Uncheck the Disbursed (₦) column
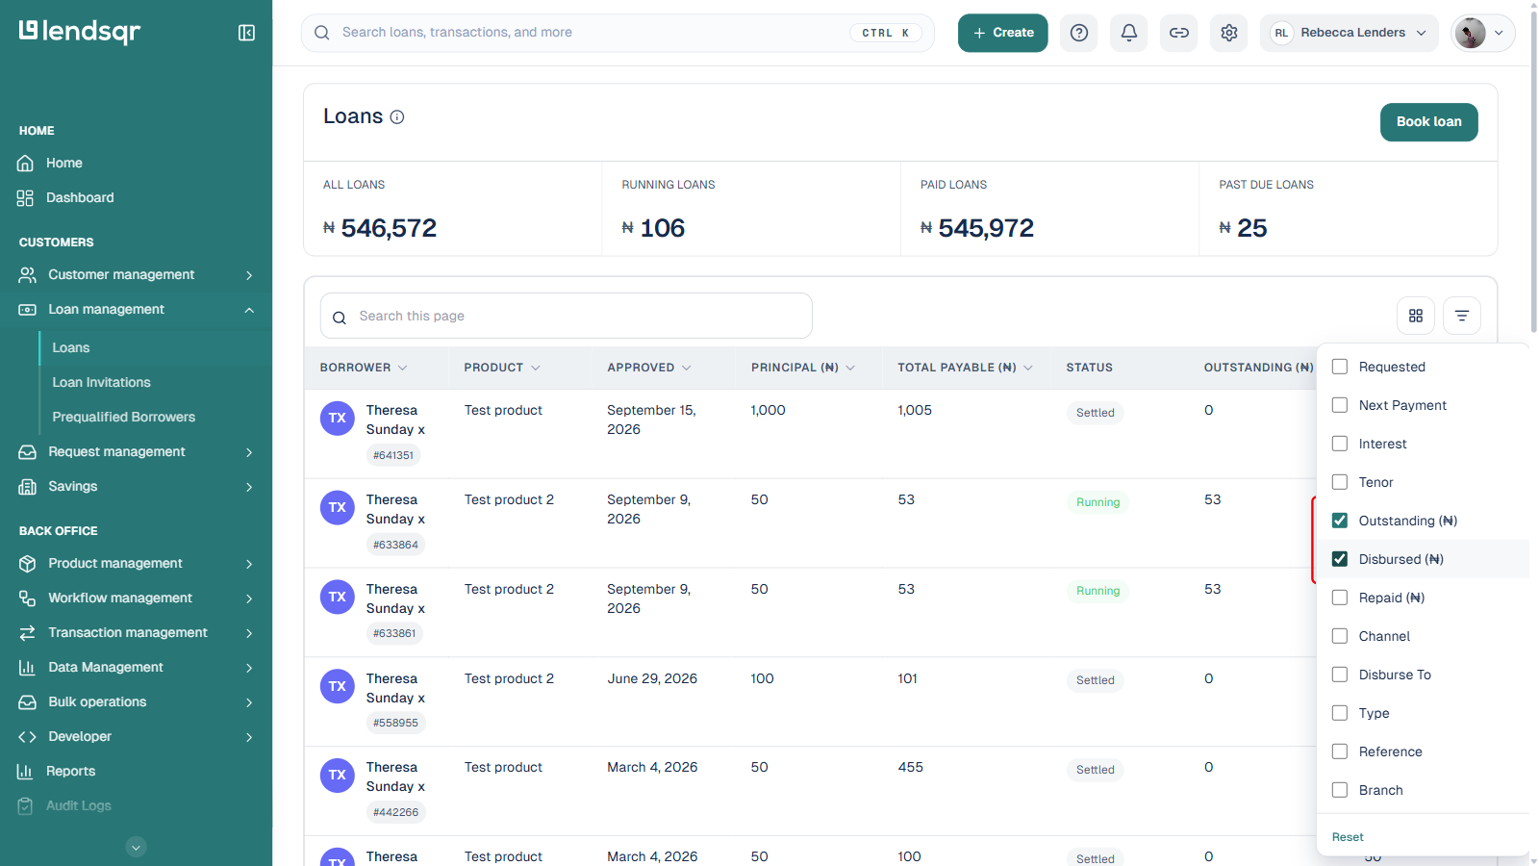Image resolution: width=1539 pixels, height=866 pixels. [1340, 559]
